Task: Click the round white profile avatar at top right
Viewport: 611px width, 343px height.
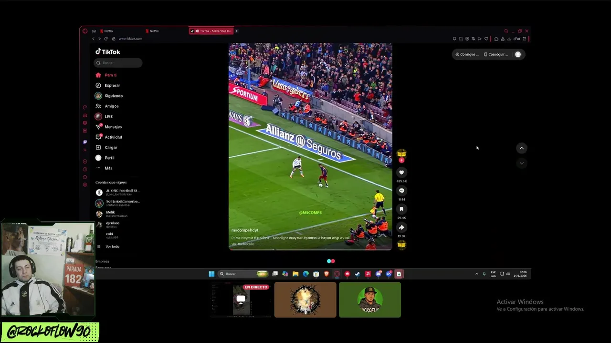Action: click(x=518, y=54)
